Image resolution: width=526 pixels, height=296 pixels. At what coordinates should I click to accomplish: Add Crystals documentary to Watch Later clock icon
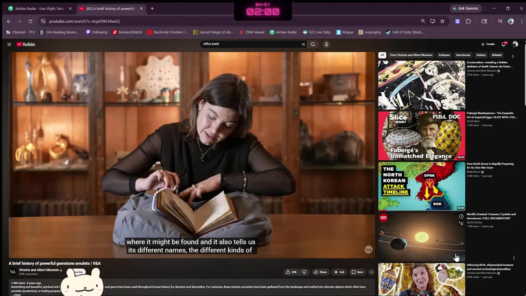[461, 217]
